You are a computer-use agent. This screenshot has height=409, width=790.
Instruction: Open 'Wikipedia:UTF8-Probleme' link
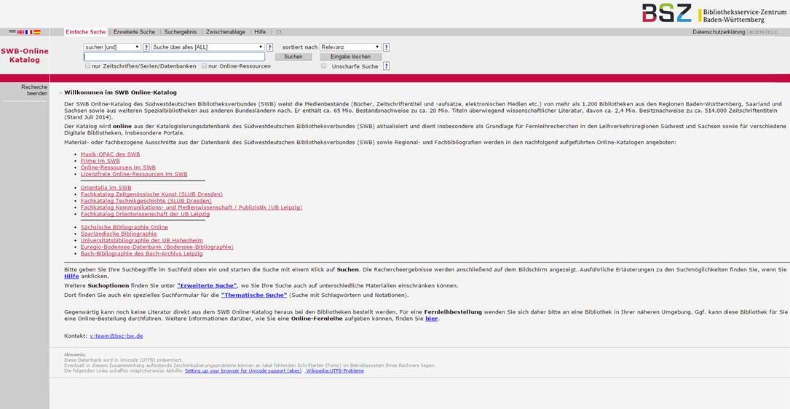335,370
